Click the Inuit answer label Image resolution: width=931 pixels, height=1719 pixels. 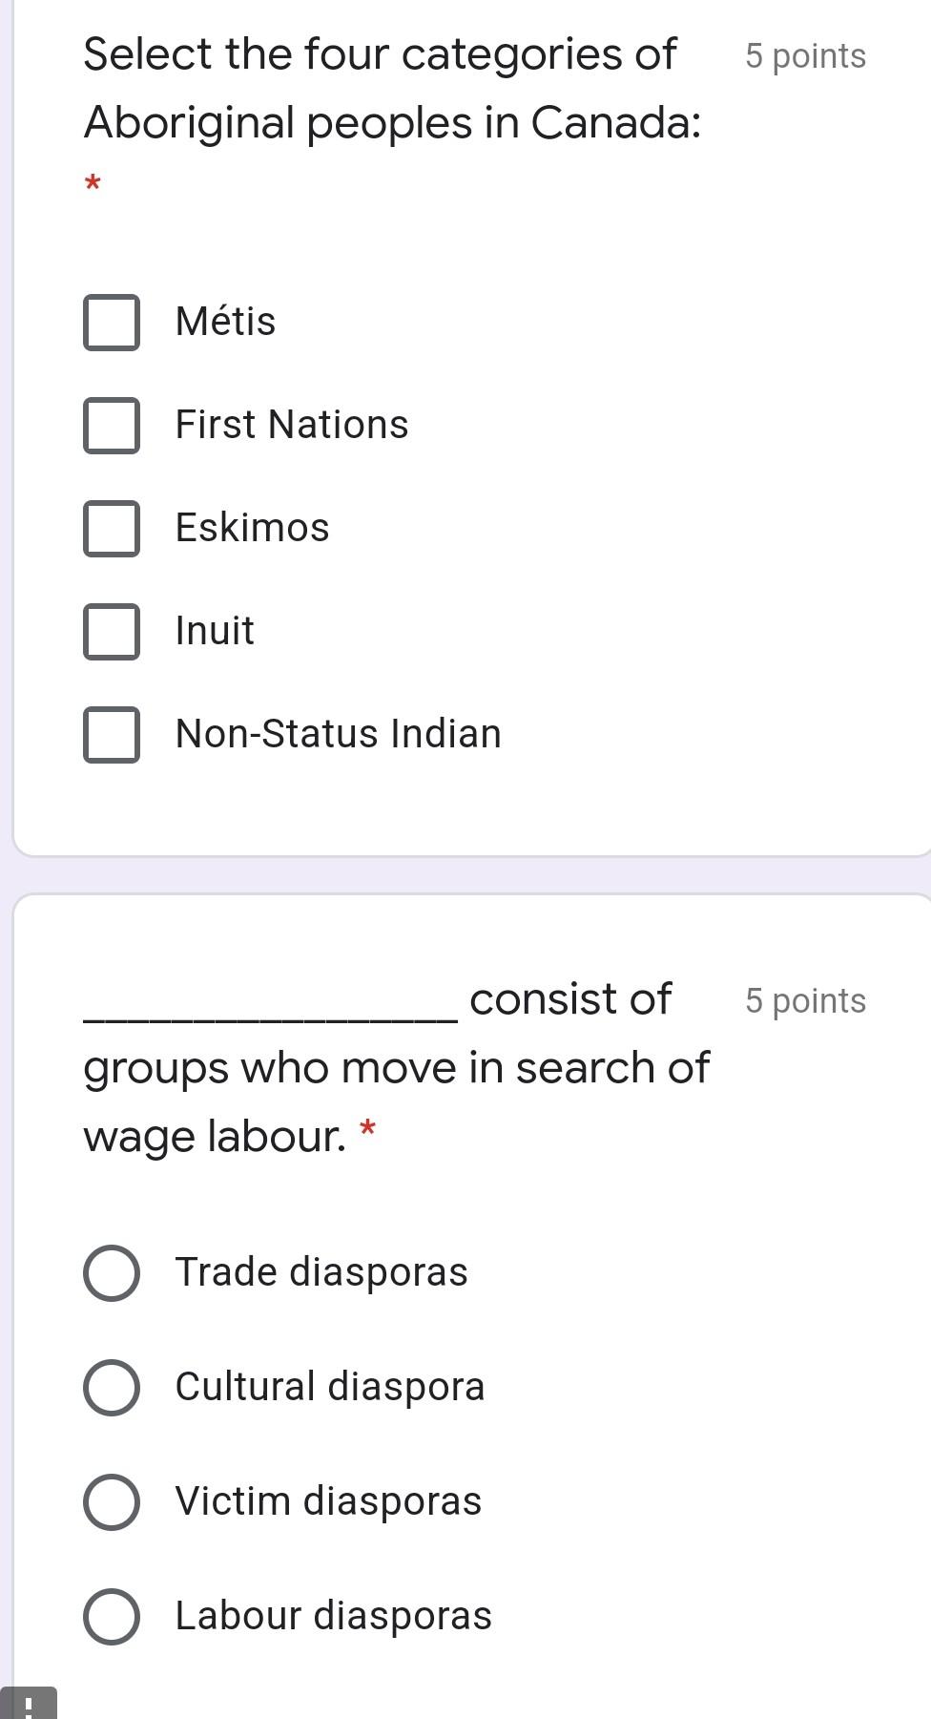(213, 631)
